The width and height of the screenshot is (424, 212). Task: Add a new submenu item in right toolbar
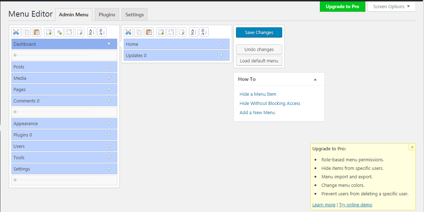pyautogui.click(x=161, y=32)
